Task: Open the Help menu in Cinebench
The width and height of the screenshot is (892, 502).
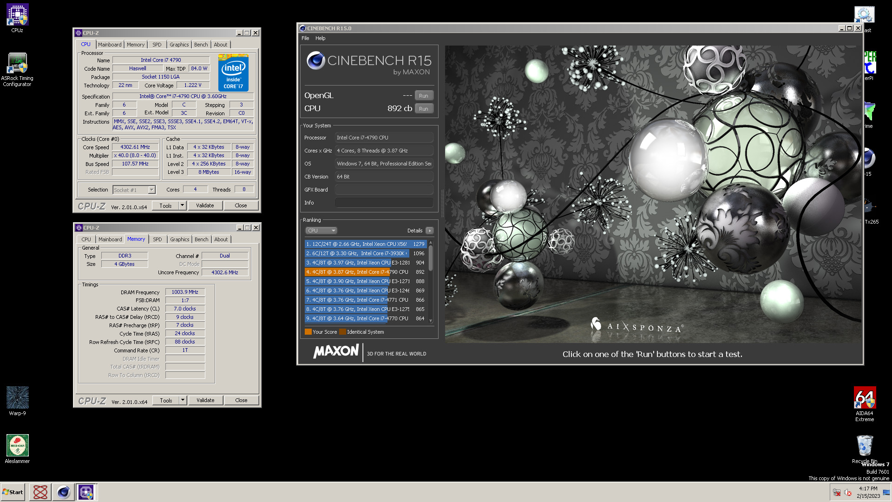Action: pos(321,38)
